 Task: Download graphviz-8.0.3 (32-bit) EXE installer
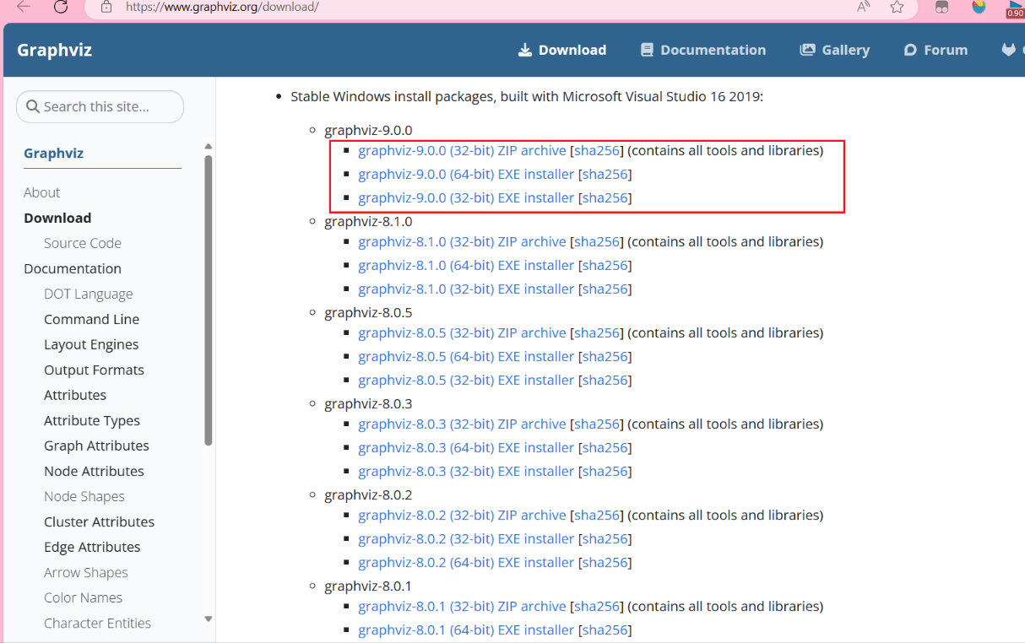click(x=466, y=471)
